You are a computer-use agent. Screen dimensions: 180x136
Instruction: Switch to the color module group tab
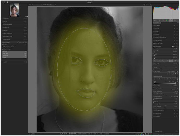click(x=167, y=20)
